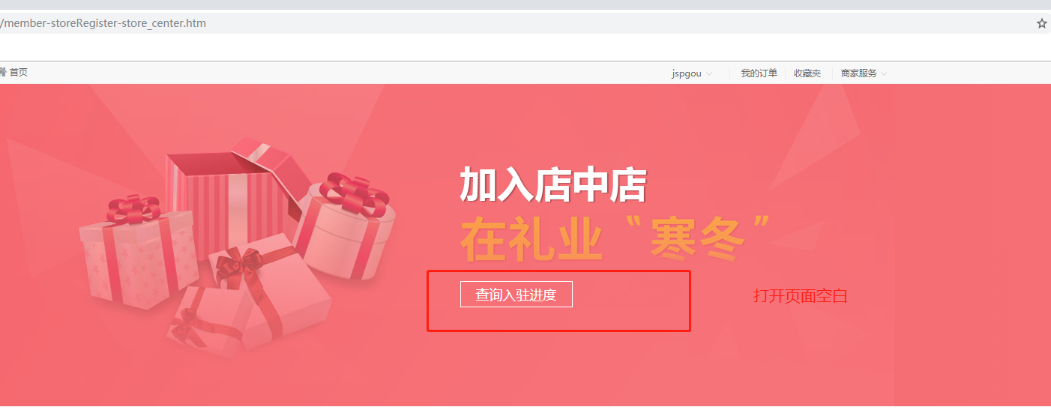Bookmark this page with the star icon
Screen dimensions: 1051x419
click(x=1042, y=23)
